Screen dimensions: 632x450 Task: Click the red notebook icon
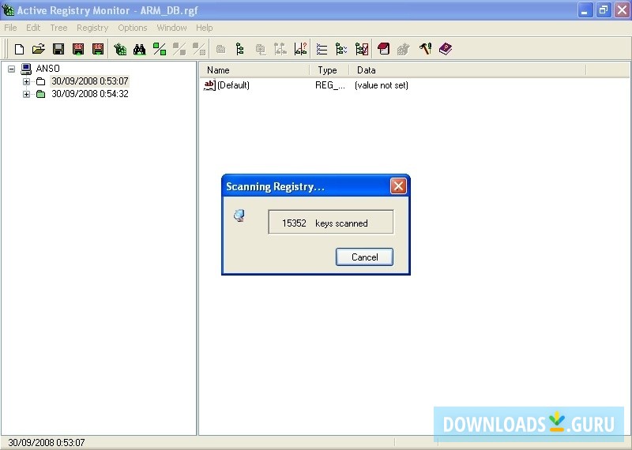[x=383, y=49]
